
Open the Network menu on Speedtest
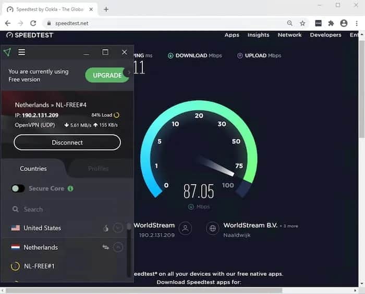tap(289, 35)
